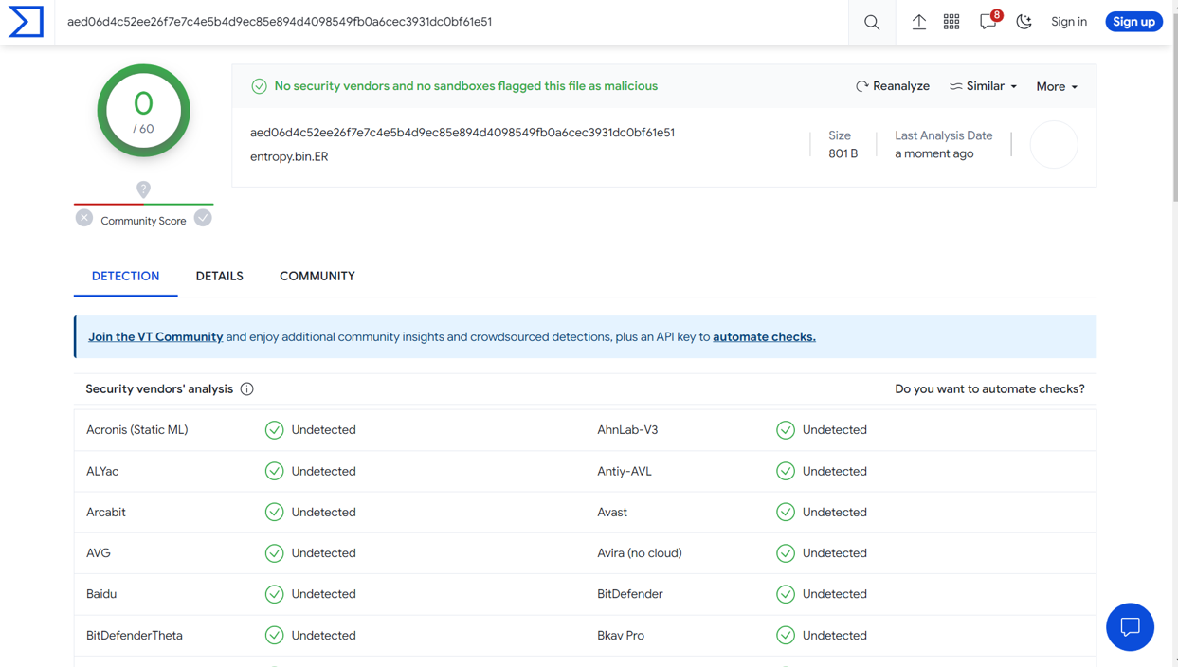Click the AVG vendor name

tap(99, 552)
